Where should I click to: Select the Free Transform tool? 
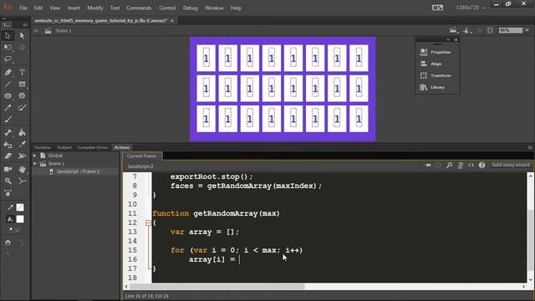point(8,48)
